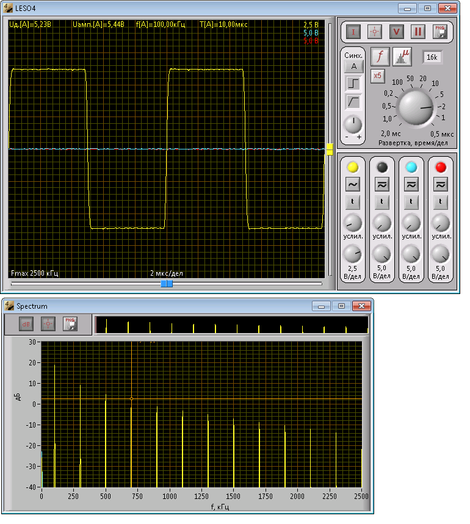Screen dimensions: 470x524
Task: Click the cyan '5,0 В' scale label
Action: pos(311,33)
